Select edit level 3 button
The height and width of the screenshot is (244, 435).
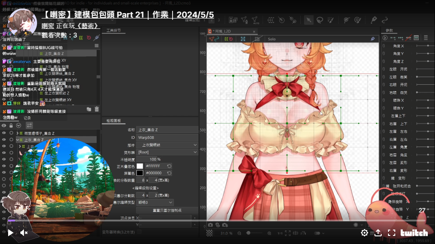pos(219,20)
